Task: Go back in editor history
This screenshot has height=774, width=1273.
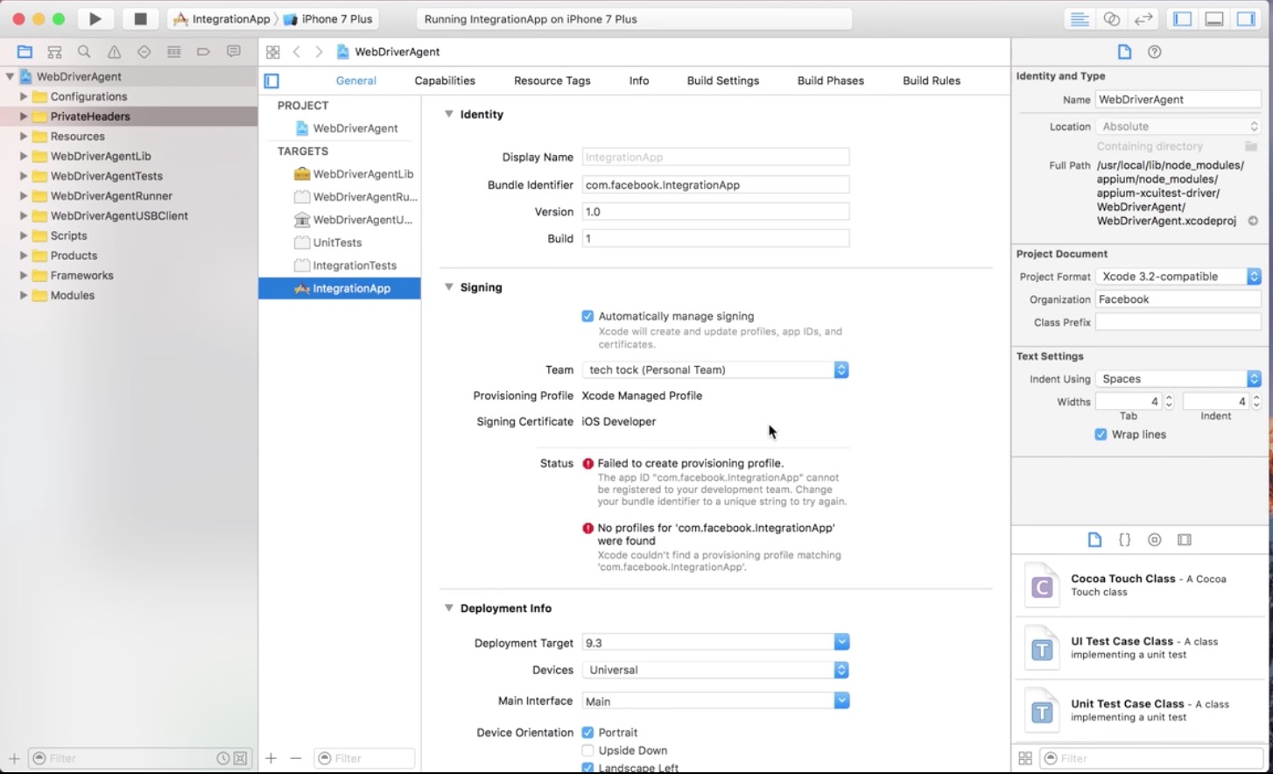Action: pos(297,52)
